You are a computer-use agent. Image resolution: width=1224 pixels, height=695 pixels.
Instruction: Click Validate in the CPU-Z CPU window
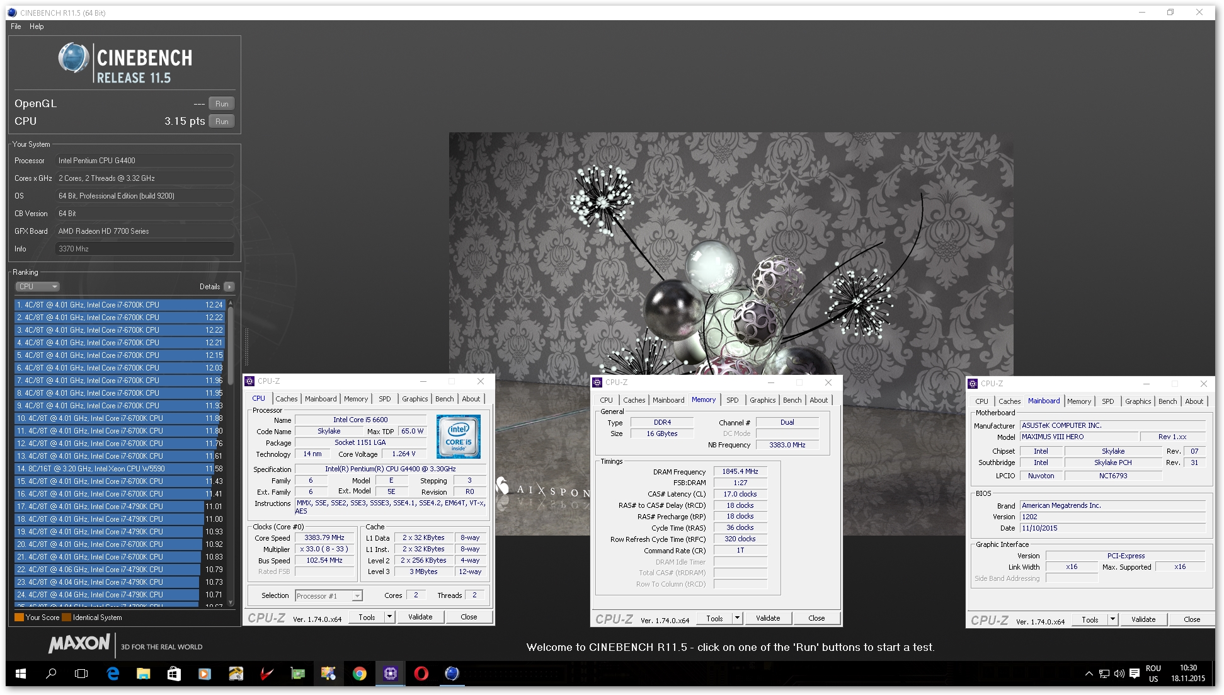coord(420,617)
